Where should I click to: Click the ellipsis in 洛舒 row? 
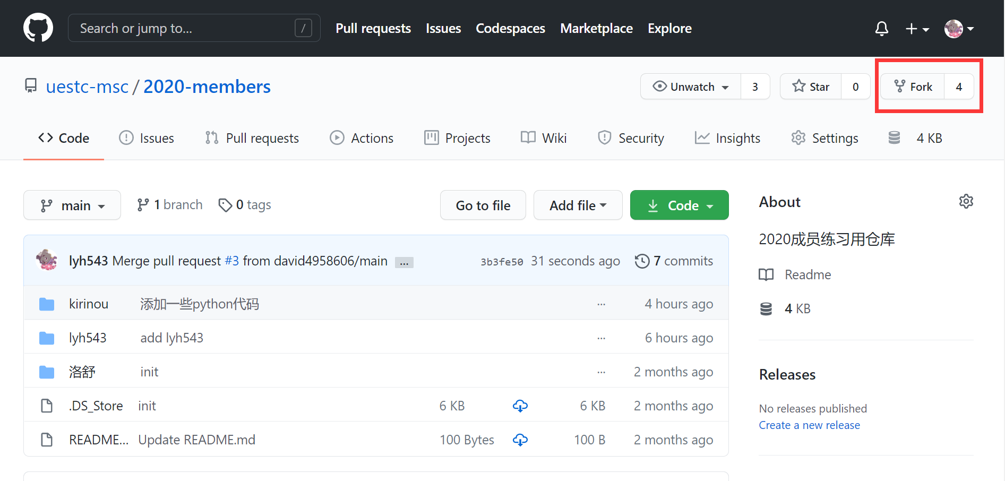pyautogui.click(x=601, y=372)
